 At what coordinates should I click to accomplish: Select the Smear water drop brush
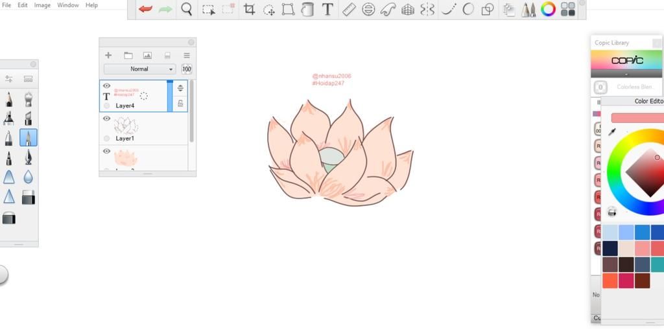pos(29,177)
